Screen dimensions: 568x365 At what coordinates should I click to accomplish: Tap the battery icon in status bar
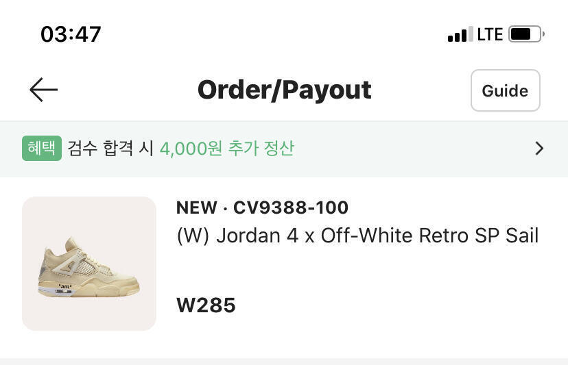tap(526, 34)
